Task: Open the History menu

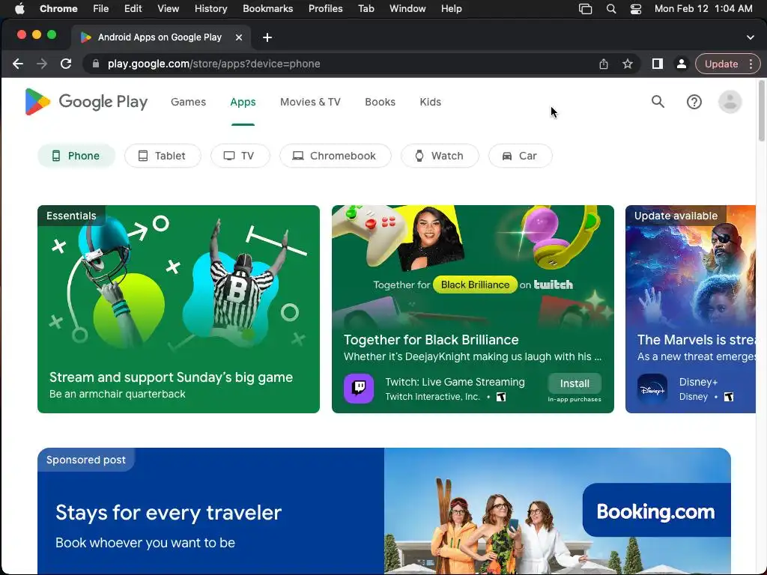Action: pos(210,8)
